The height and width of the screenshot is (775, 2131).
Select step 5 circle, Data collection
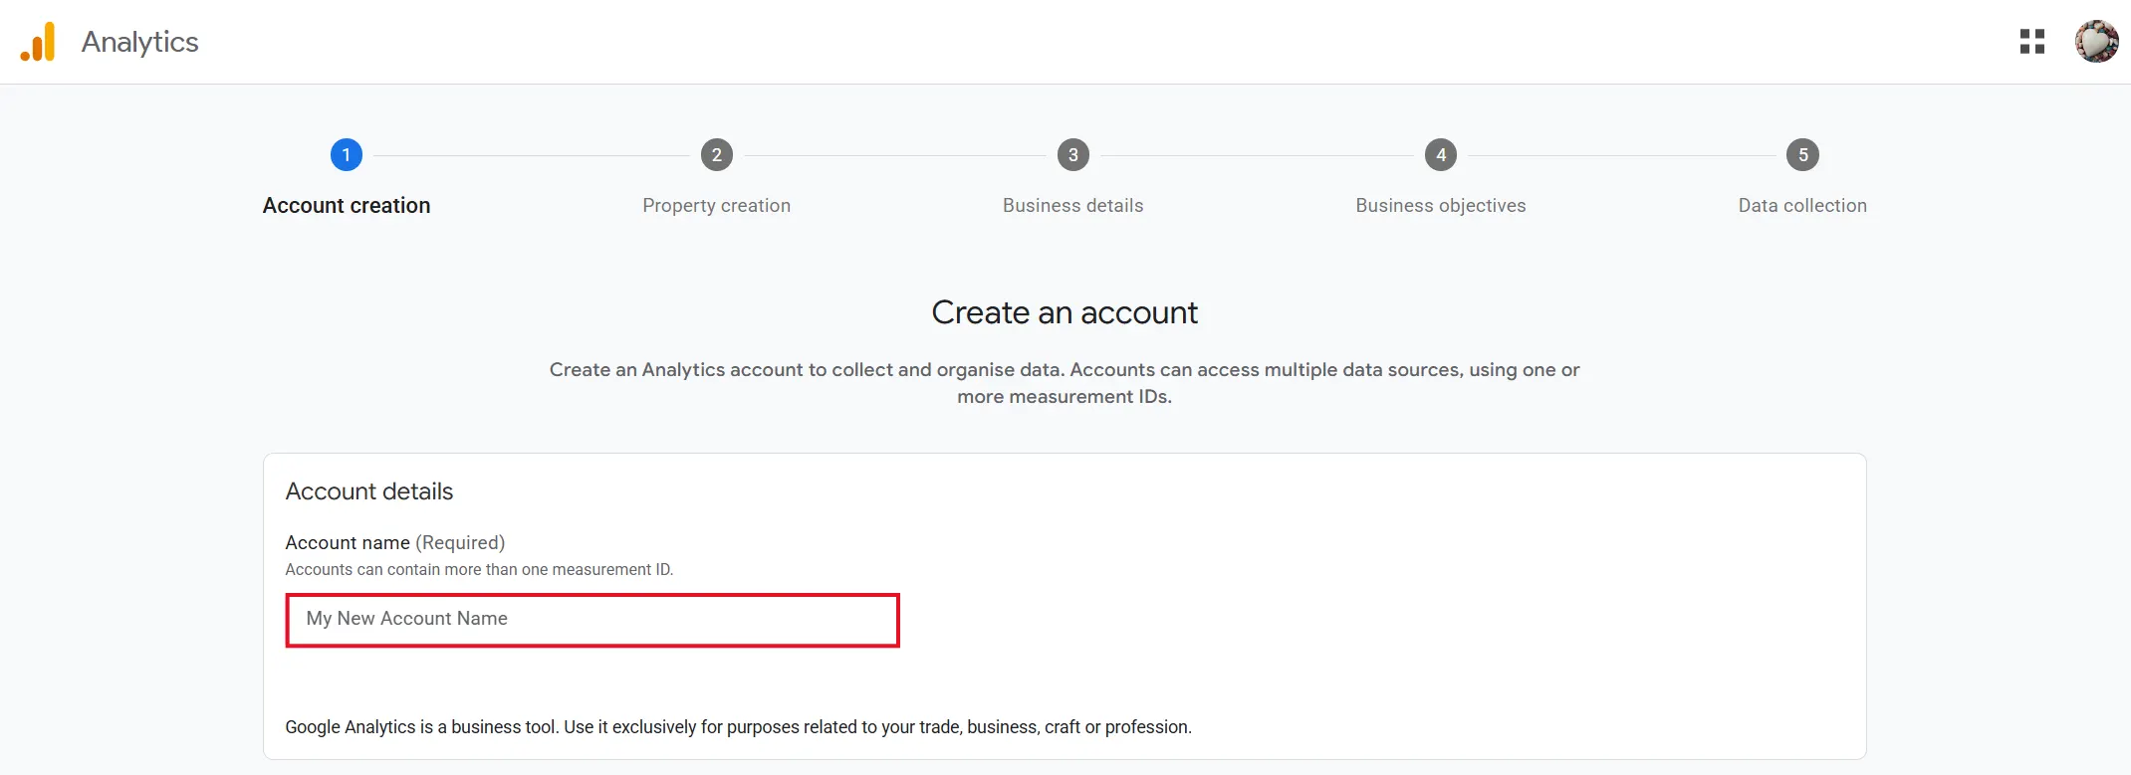click(x=1802, y=155)
